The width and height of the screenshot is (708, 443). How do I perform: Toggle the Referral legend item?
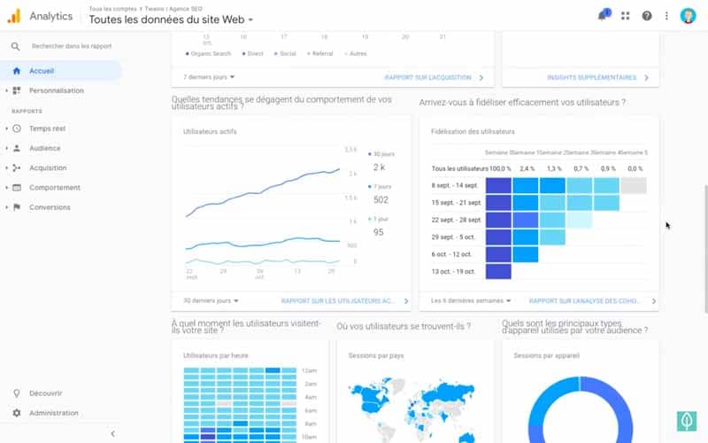(x=319, y=53)
